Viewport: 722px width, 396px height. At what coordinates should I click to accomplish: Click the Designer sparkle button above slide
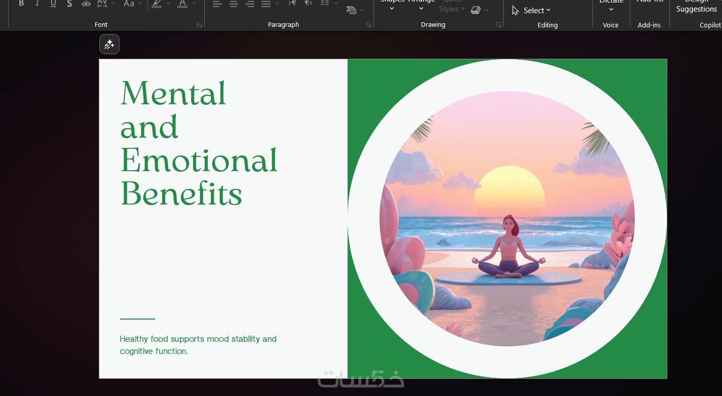[x=109, y=45]
